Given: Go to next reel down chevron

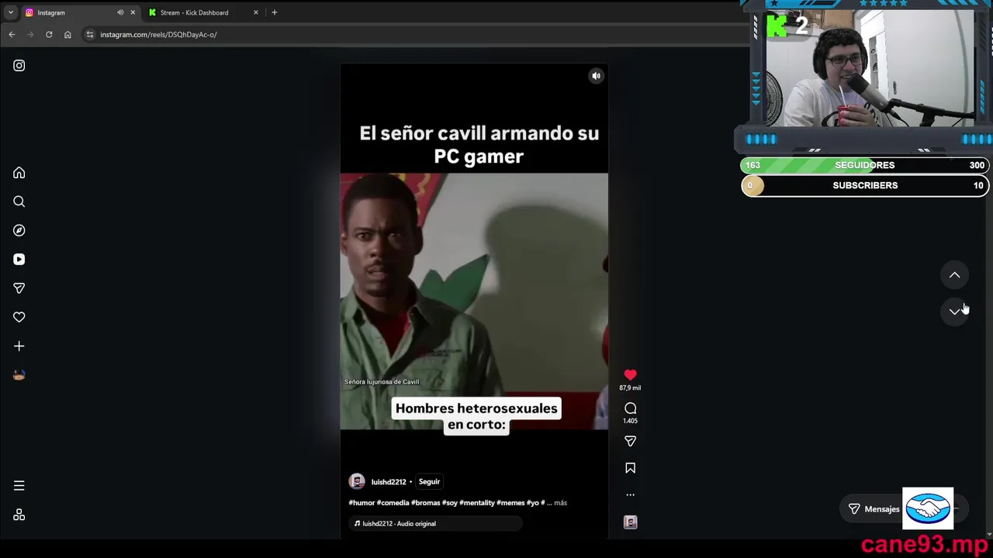Looking at the screenshot, I should pyautogui.click(x=954, y=312).
